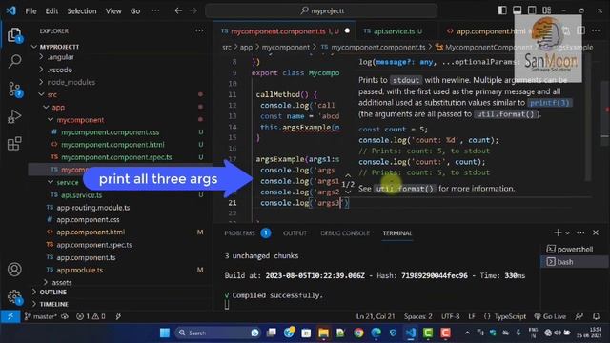Collapse the mycomponent folder
This screenshot has height=343, width=610.
click(80, 120)
